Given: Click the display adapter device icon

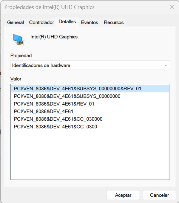Looking at the screenshot, I should (18, 40).
